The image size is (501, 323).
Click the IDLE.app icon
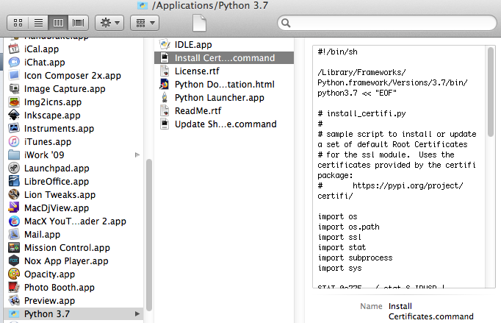click(x=165, y=45)
